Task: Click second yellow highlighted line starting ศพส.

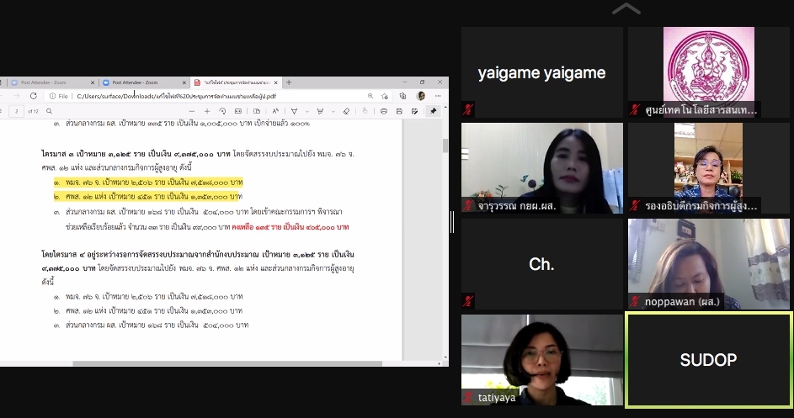Action: click(148, 196)
